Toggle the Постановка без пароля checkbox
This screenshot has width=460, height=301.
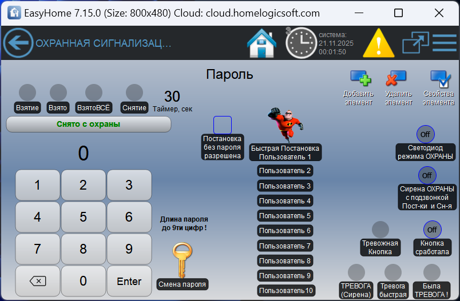(222, 125)
